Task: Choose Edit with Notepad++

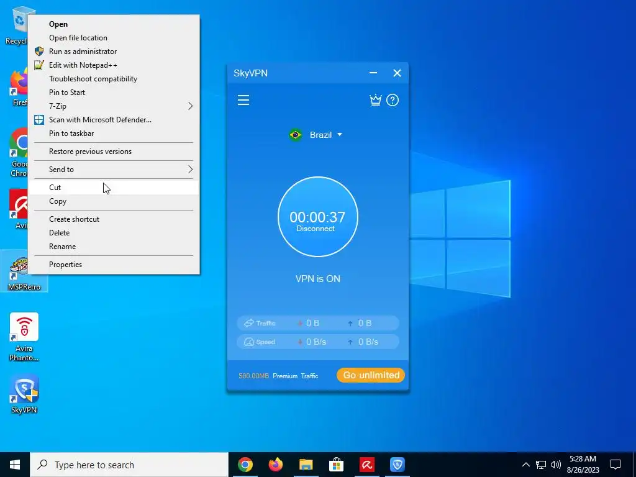Action: point(114,65)
